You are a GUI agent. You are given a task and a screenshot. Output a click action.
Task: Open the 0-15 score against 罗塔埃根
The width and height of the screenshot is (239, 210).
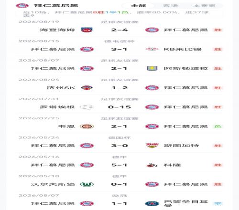click(119, 107)
